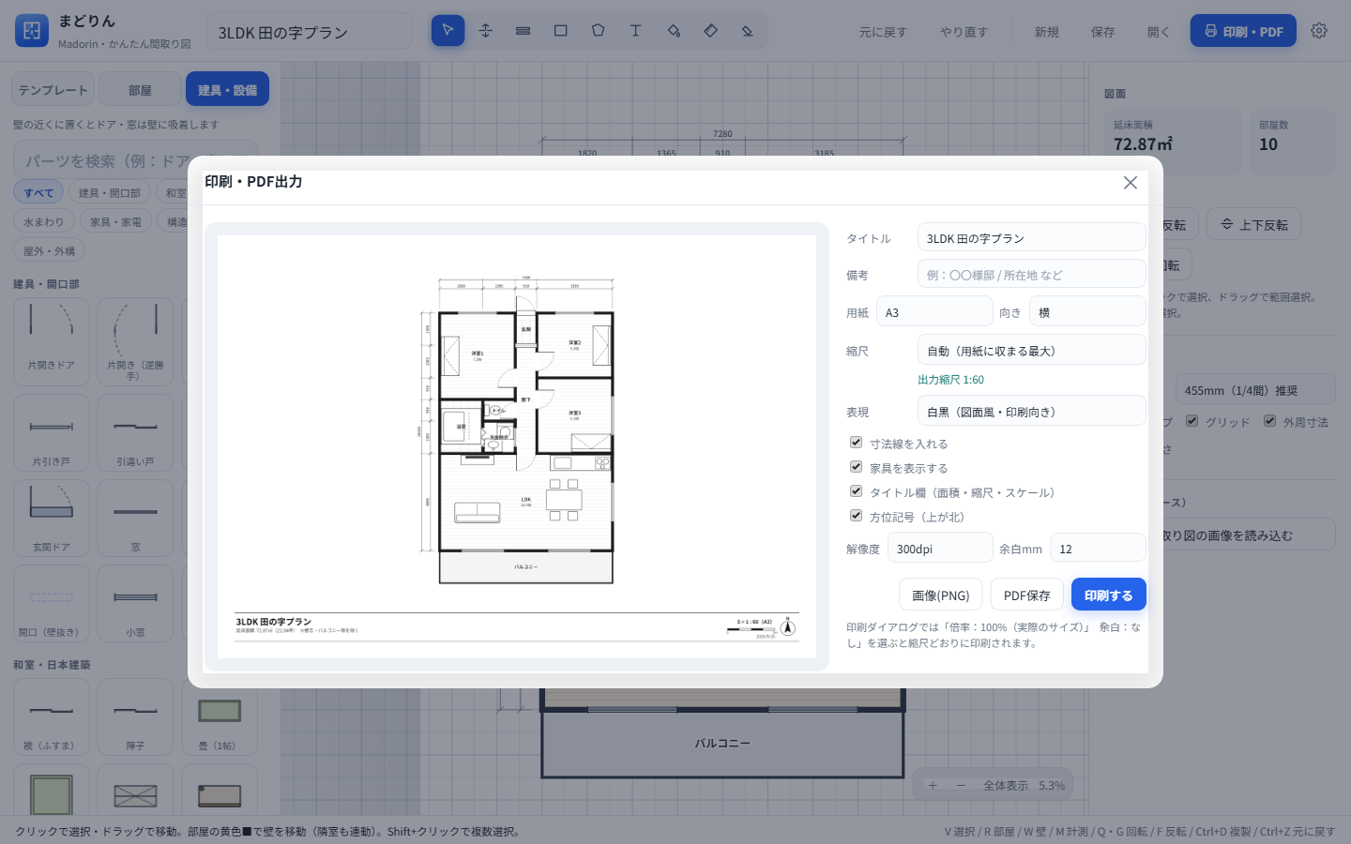Pick the 小窓 small window part
This screenshot has width=1351, height=844.
point(136,603)
